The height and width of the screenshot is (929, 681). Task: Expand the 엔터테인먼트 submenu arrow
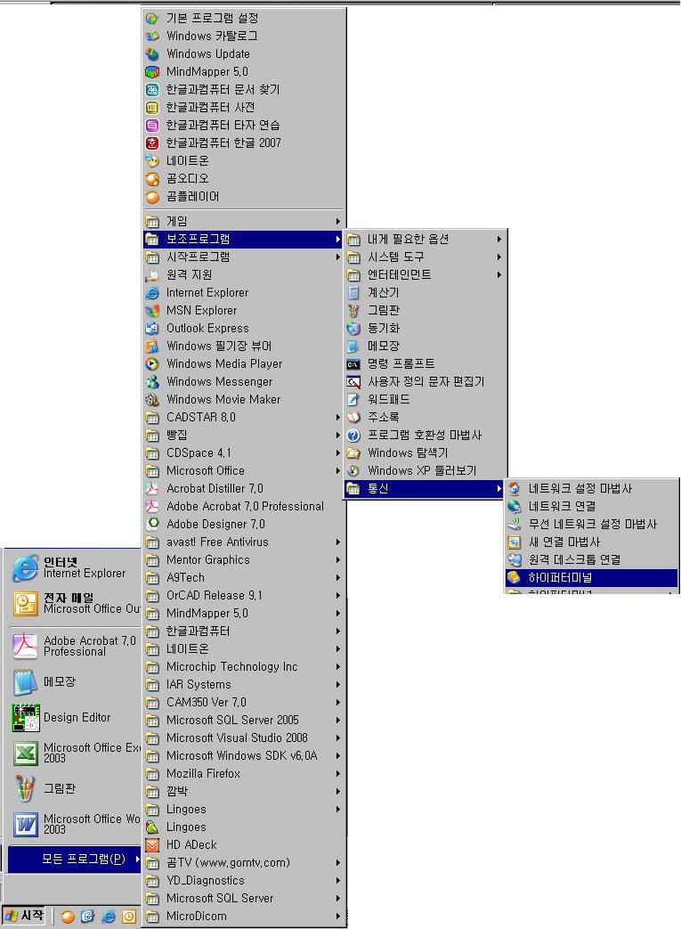pyautogui.click(x=499, y=275)
